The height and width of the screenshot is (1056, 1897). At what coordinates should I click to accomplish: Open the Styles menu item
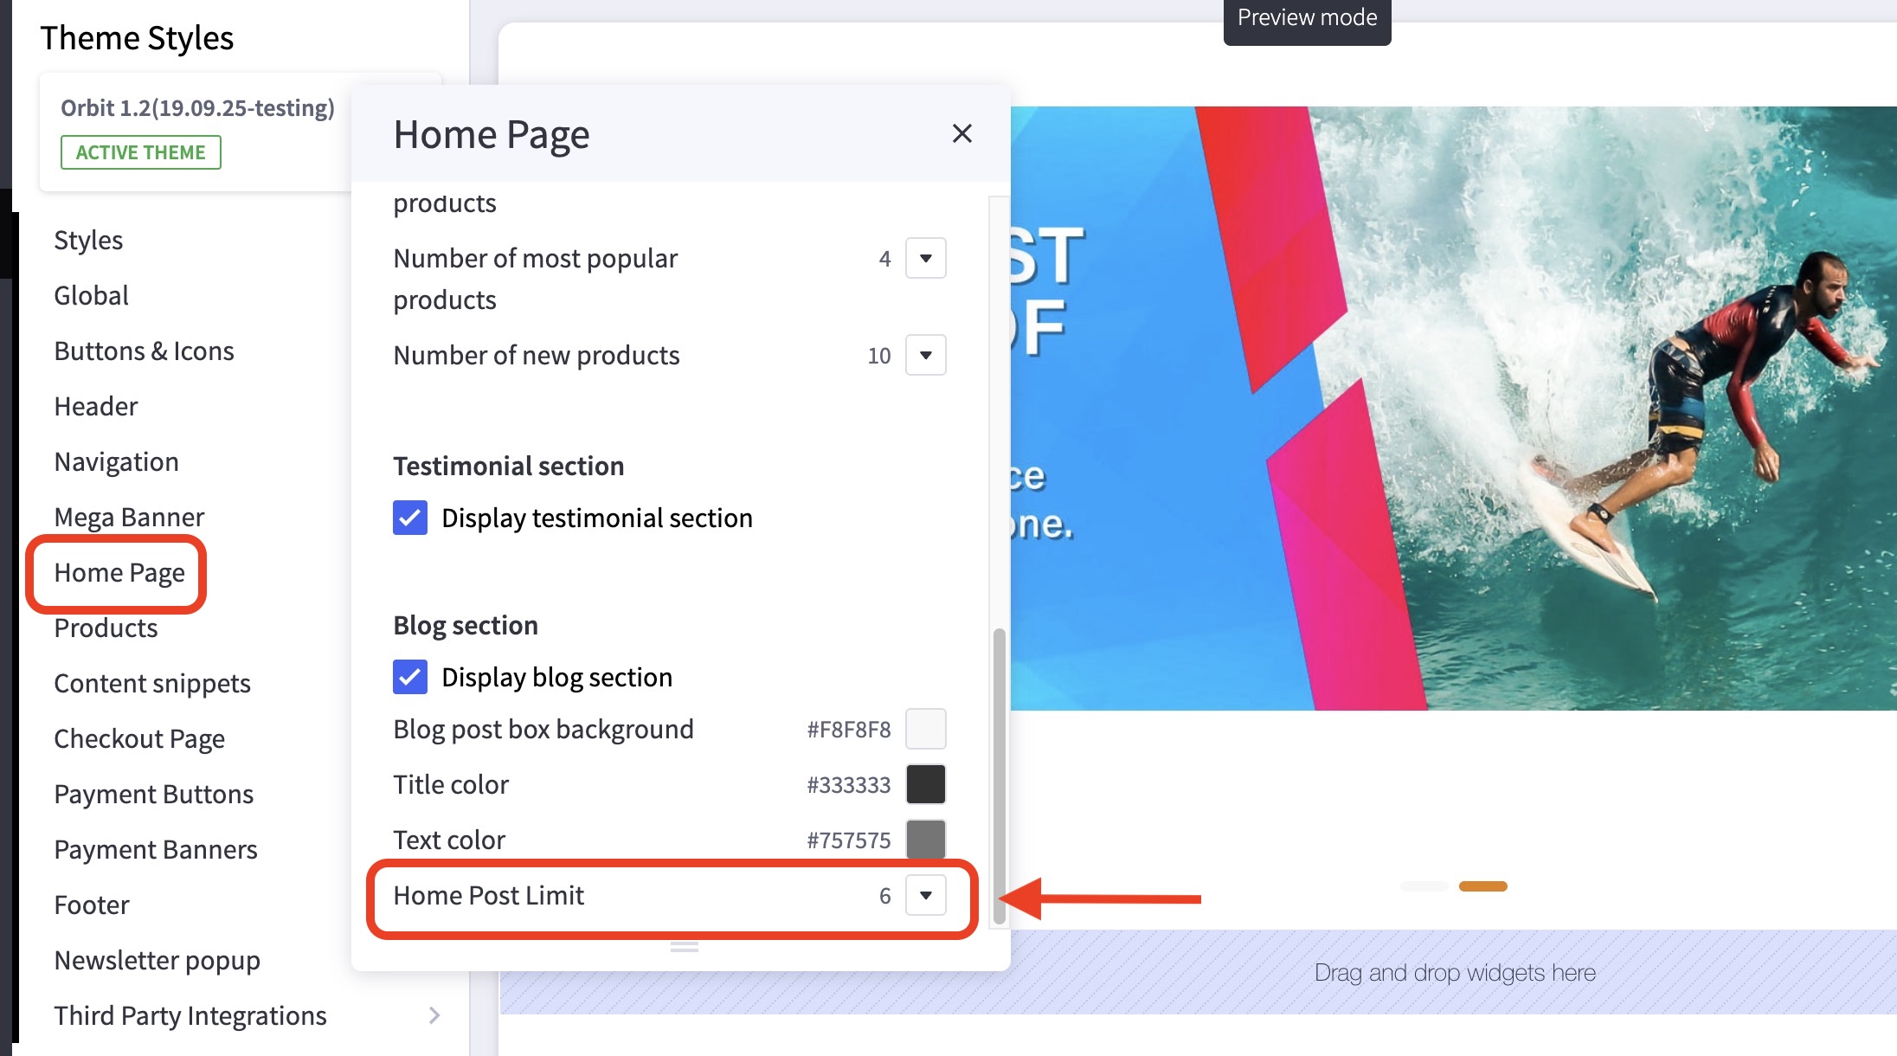point(88,240)
